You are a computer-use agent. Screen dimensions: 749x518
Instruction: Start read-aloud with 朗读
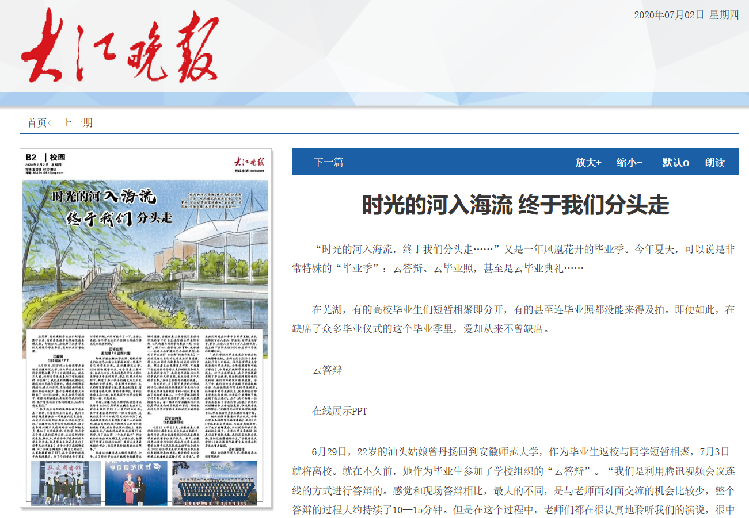[714, 163]
